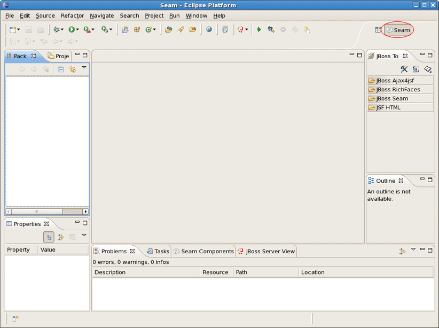
Task: Open the palette editor hammer-and-wrench icon
Action: pos(404,69)
